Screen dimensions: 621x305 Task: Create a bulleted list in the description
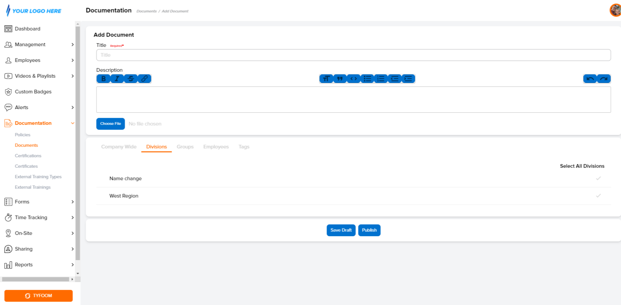point(367,78)
